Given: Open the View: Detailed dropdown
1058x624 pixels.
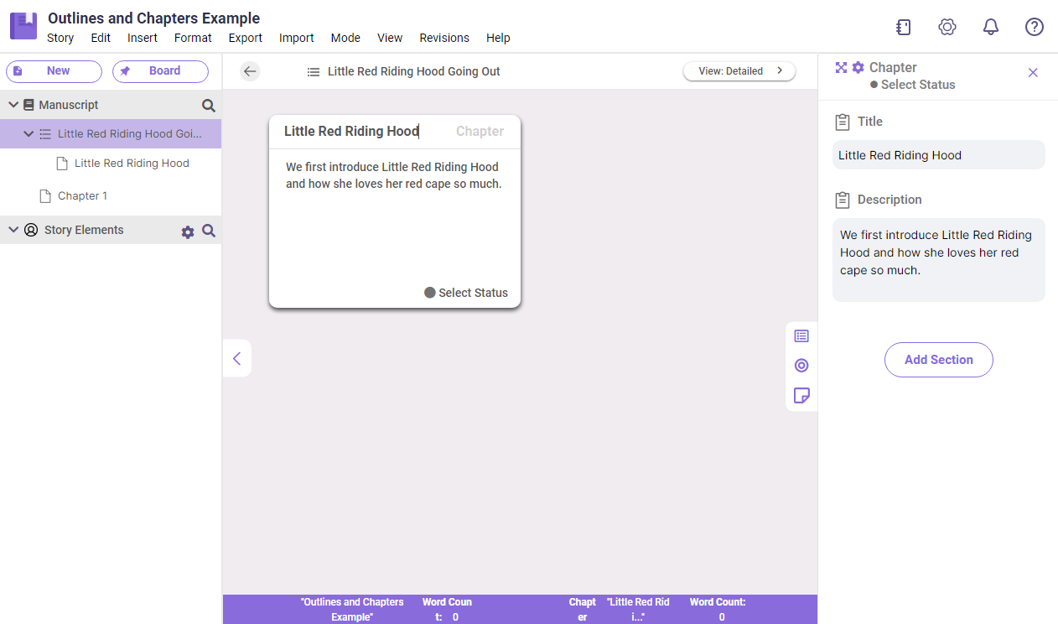Looking at the screenshot, I should click(x=739, y=70).
